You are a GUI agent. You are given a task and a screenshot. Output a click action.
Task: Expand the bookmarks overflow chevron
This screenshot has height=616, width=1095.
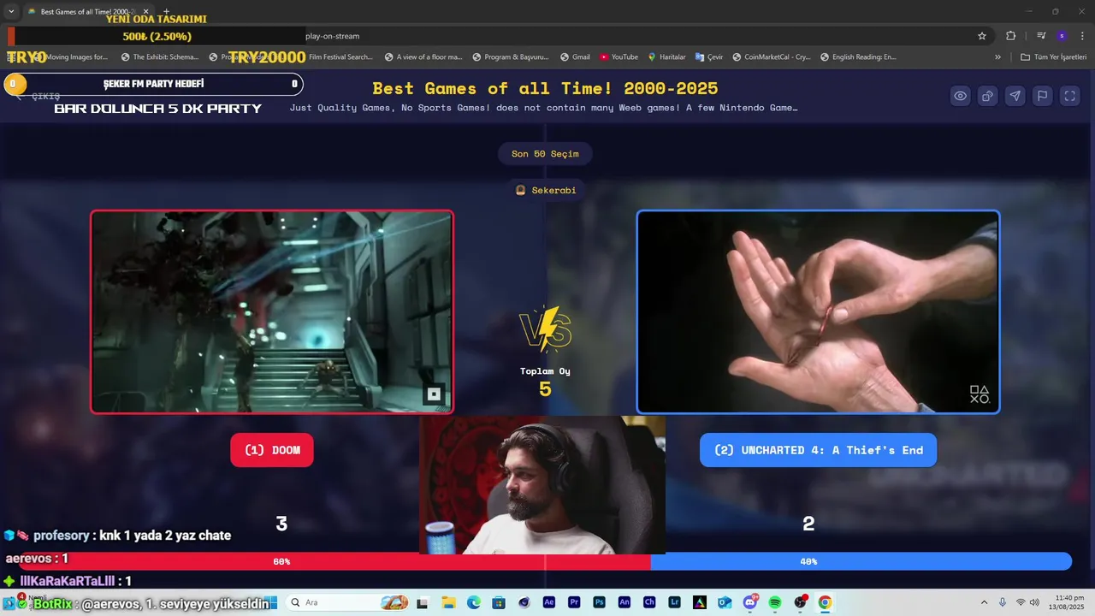(x=997, y=57)
